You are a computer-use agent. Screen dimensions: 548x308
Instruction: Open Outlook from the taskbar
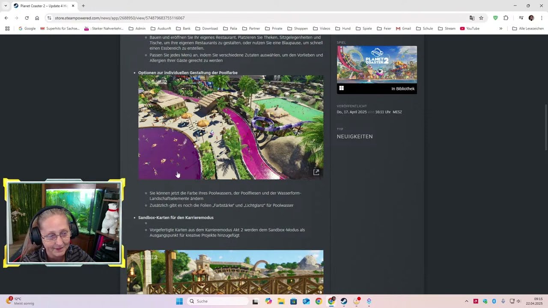tap(306, 301)
